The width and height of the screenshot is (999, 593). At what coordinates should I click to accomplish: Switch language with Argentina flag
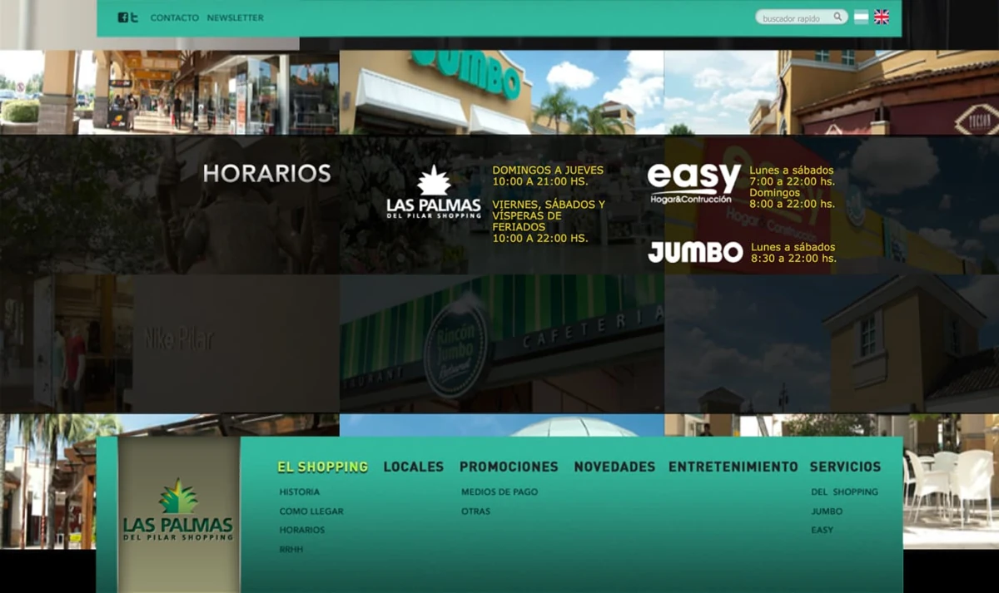[x=861, y=17]
